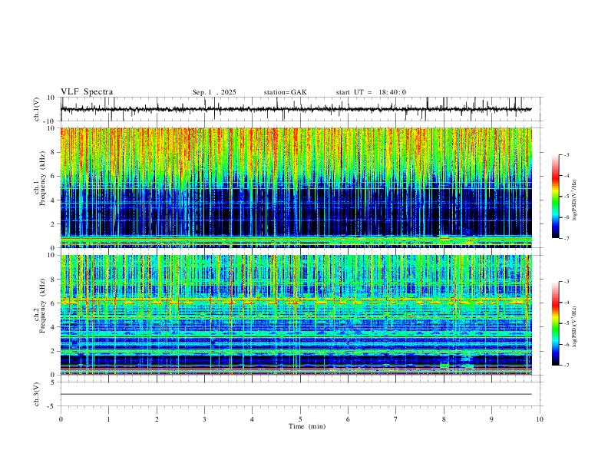Click the 'start UT = 18:40:0' text

[371, 92]
